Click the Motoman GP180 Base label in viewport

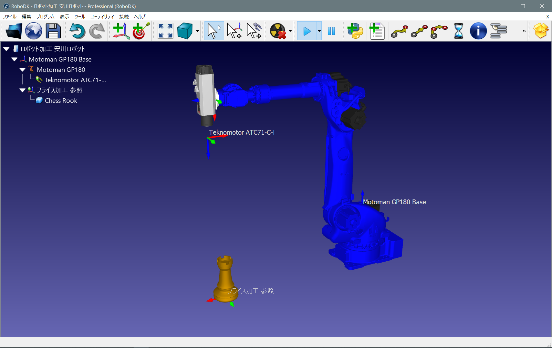[x=394, y=202]
